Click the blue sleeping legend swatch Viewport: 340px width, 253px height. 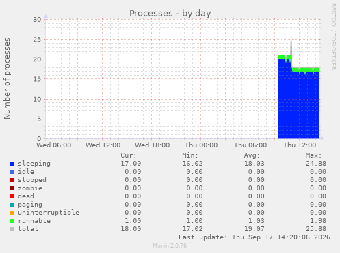click(12, 164)
